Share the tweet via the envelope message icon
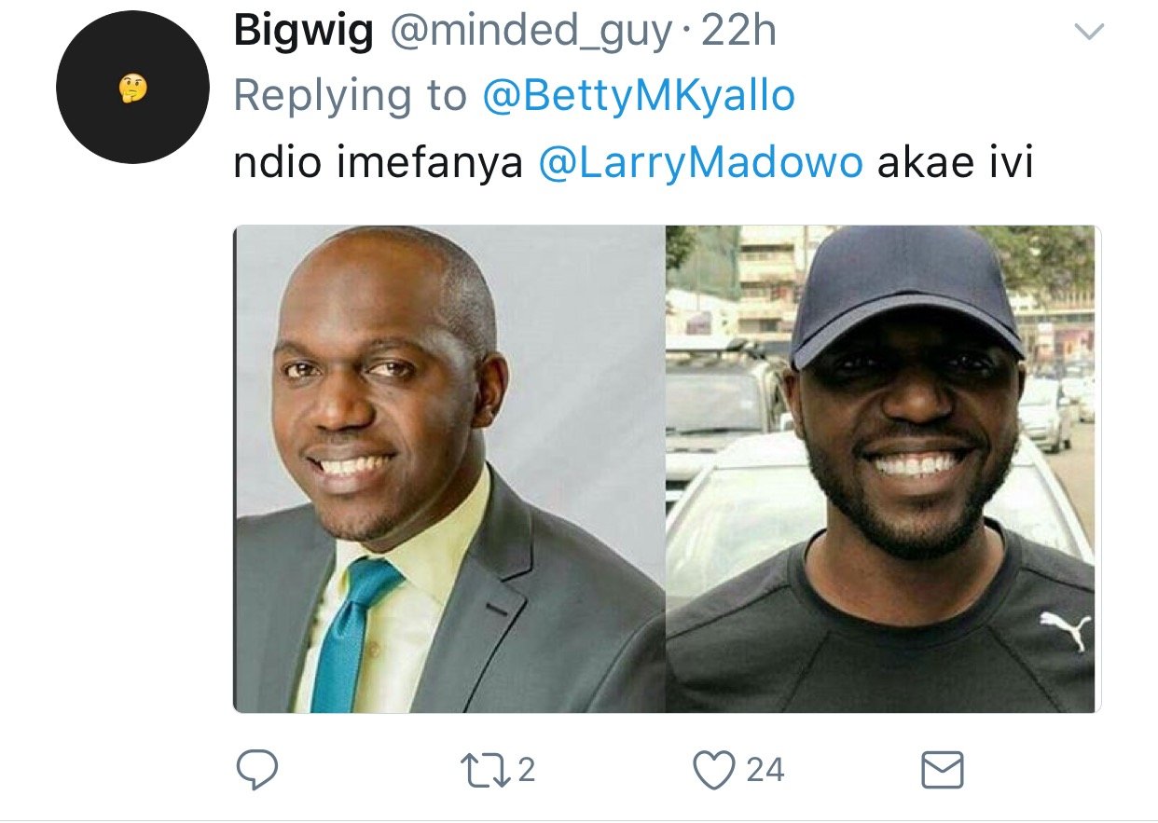The height and width of the screenshot is (823, 1158). [942, 771]
